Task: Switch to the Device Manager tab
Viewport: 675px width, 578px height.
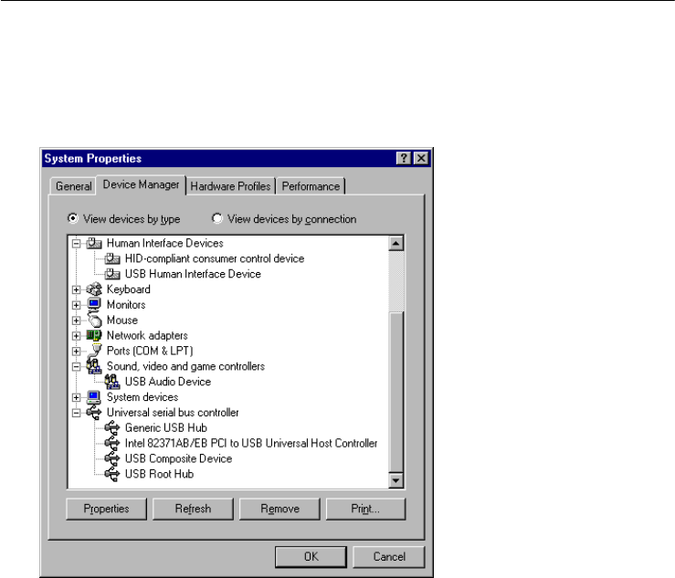Action: coord(141,184)
